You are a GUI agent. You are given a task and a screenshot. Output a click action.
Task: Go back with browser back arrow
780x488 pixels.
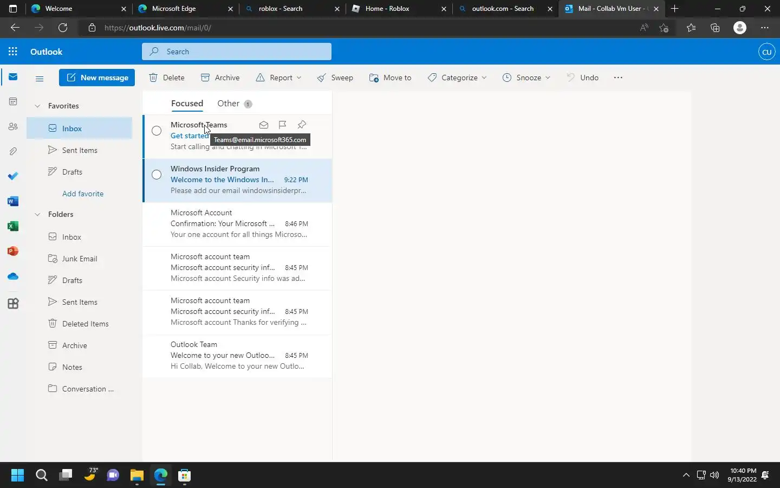click(15, 28)
